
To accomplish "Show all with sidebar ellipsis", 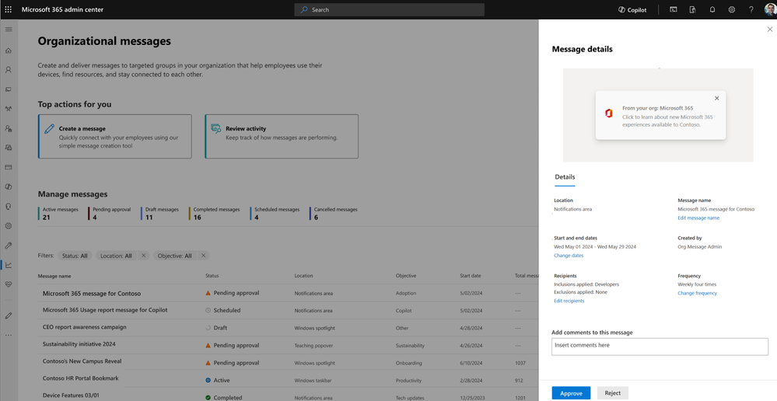I will tap(9, 335).
